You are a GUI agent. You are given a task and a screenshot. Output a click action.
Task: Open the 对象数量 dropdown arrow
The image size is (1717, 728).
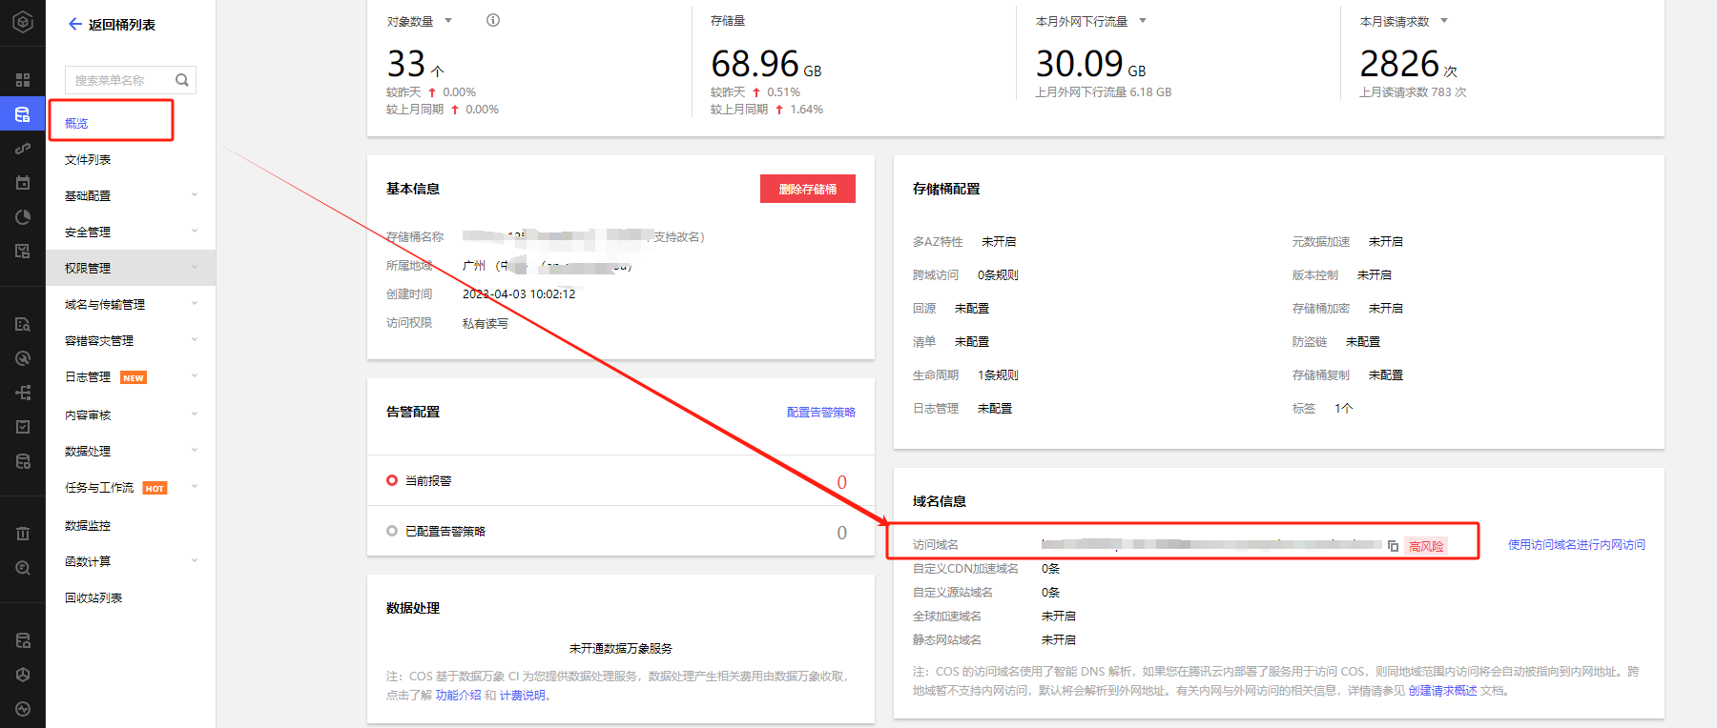coord(448,21)
